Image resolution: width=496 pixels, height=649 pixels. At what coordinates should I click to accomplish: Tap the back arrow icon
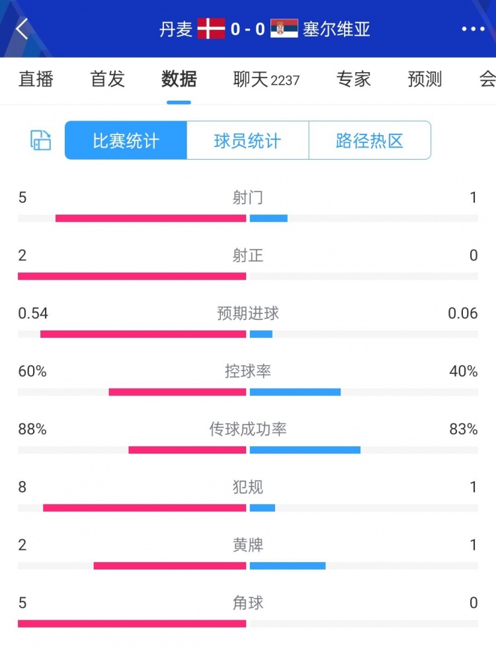22,29
